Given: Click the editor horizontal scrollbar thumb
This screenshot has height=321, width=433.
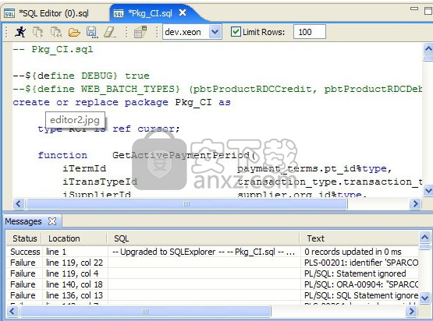Looking at the screenshot, I should click(x=186, y=204).
